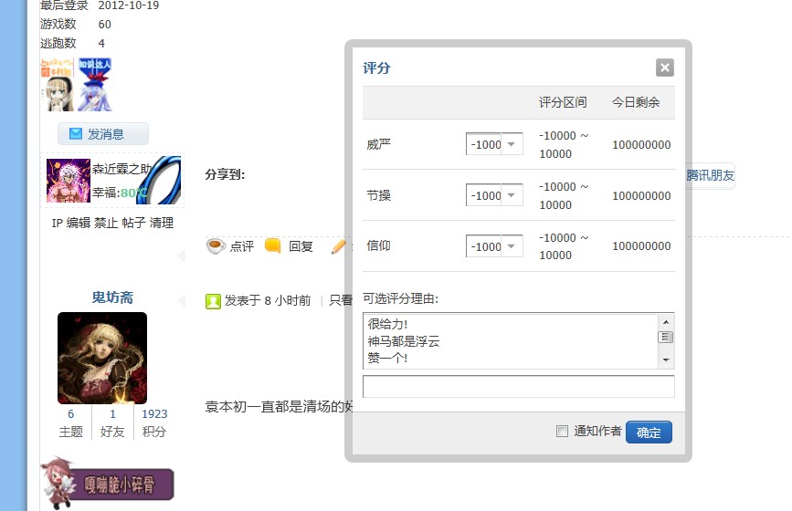Image resolution: width=792 pixels, height=511 pixels.
Task: Open user profile 鬼坊斋
Action: click(x=112, y=297)
